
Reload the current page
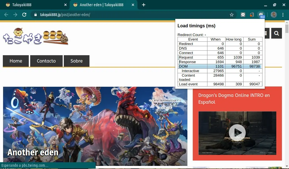(x=24, y=15)
